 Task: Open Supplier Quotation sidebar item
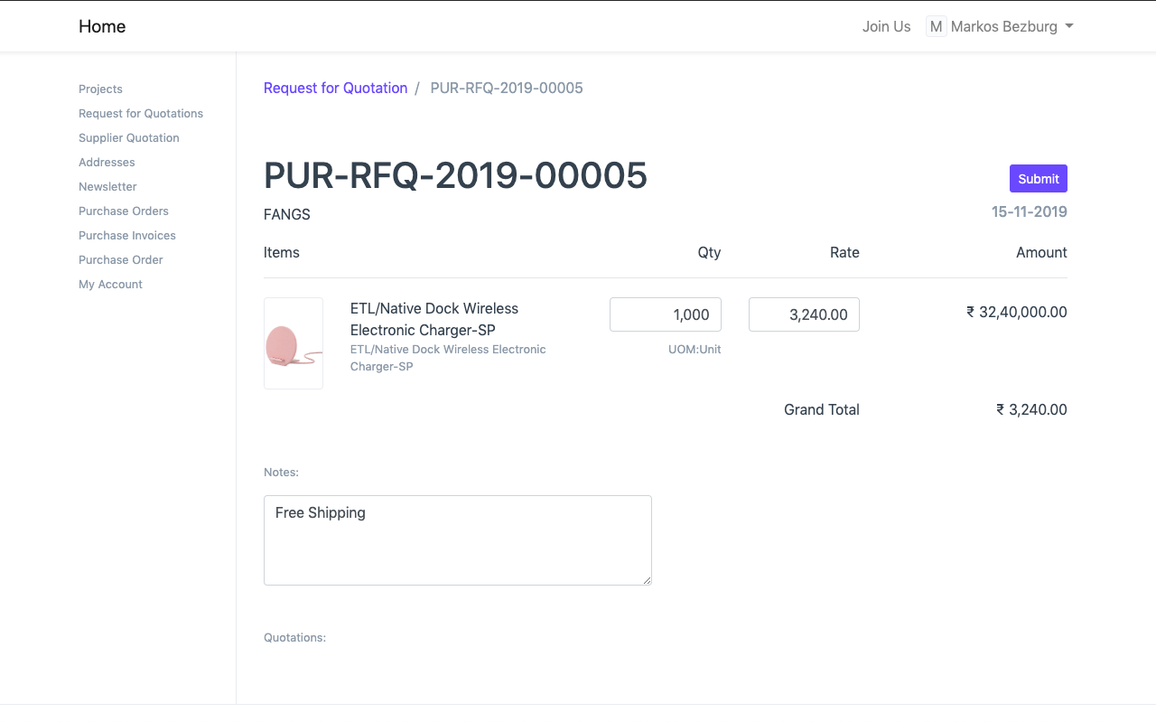click(x=129, y=137)
